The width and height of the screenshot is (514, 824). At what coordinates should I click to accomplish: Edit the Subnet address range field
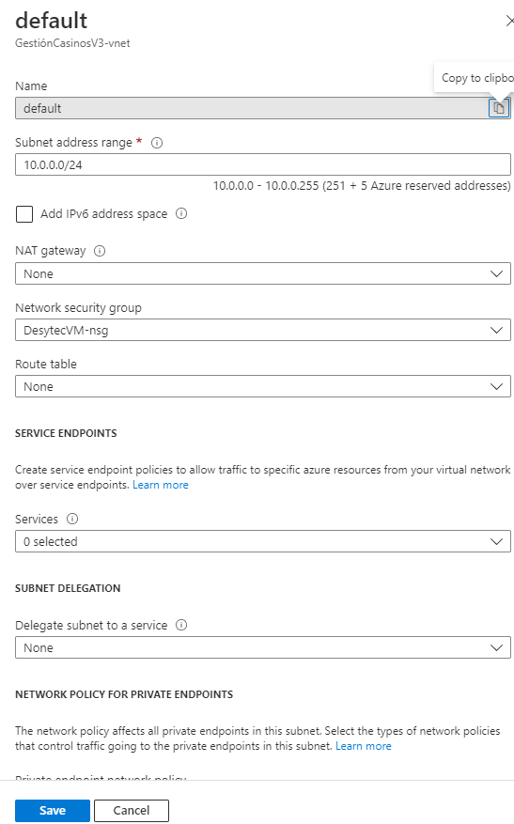(x=263, y=164)
